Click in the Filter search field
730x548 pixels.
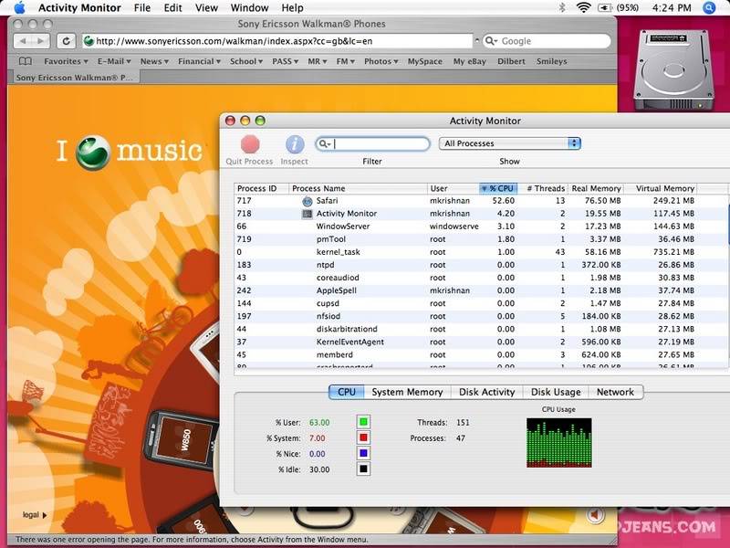click(372, 144)
